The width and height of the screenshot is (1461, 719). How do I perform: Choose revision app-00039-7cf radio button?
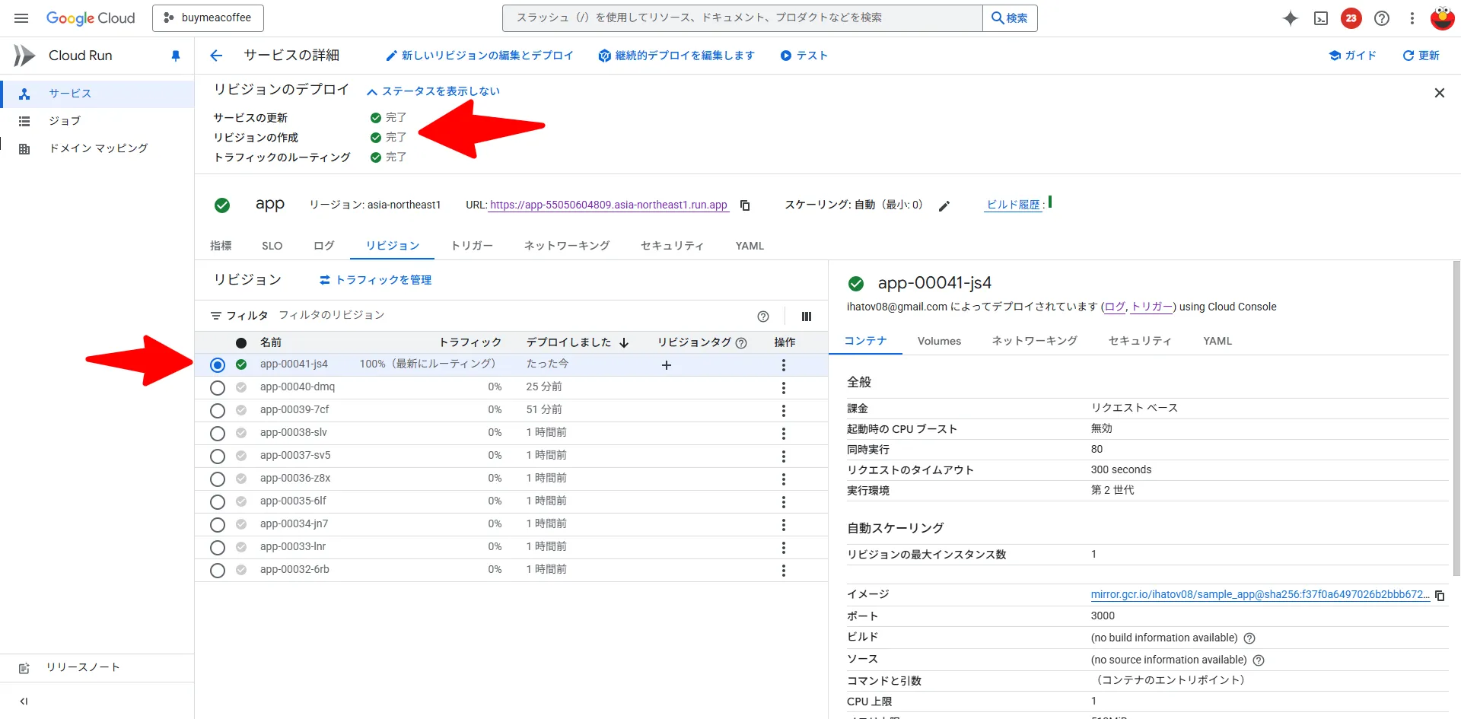[x=218, y=410]
